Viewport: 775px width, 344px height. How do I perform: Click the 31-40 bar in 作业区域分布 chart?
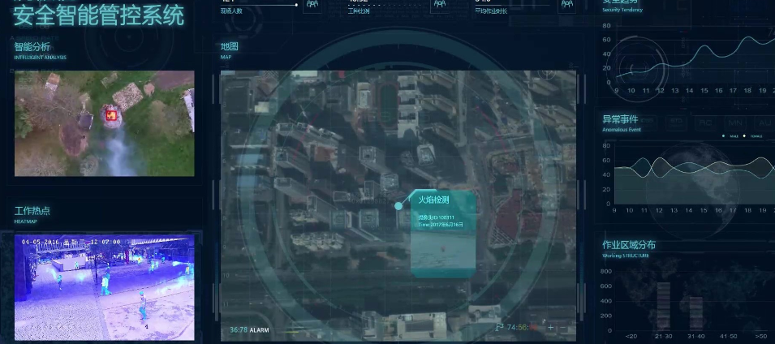[x=696, y=313]
